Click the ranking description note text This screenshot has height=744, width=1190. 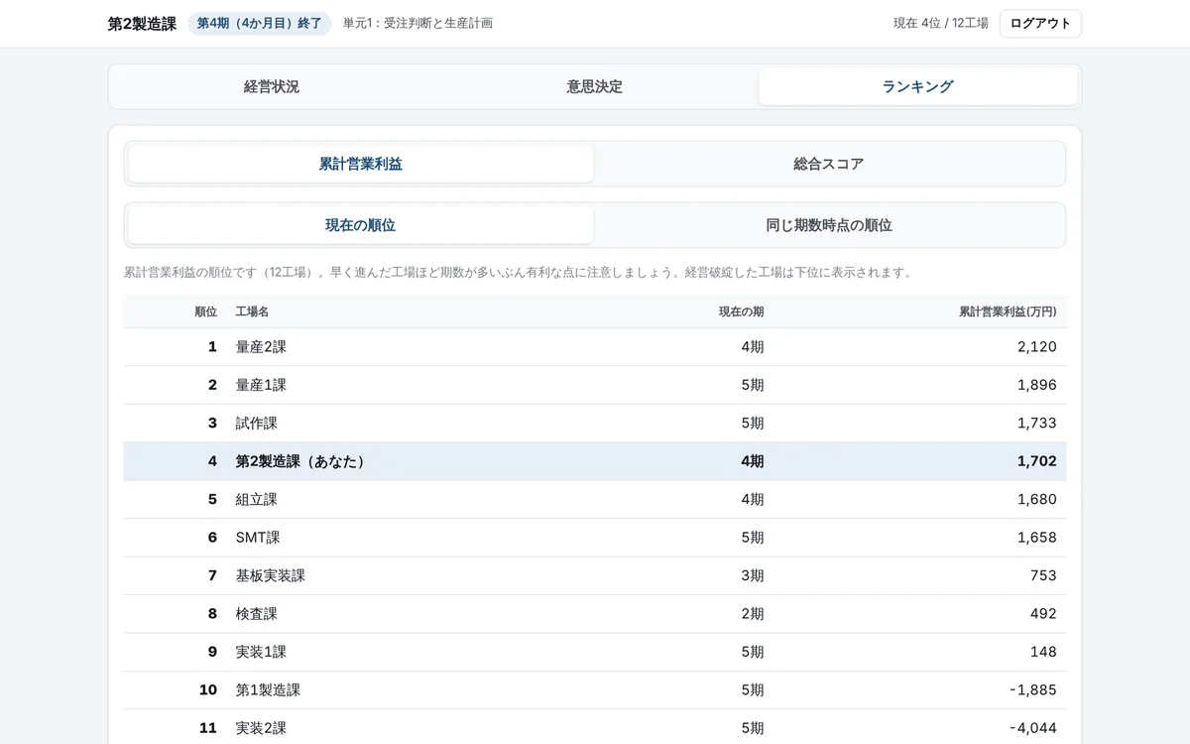coord(518,273)
